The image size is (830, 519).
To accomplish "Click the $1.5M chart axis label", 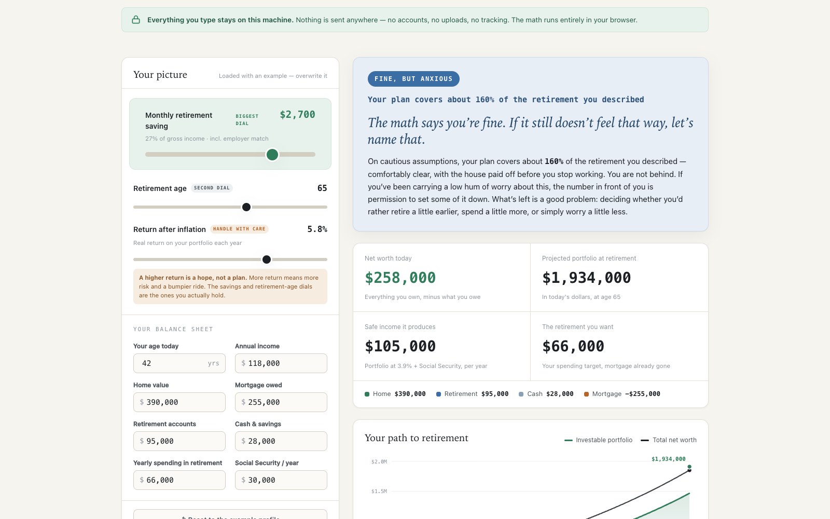I will tap(379, 491).
